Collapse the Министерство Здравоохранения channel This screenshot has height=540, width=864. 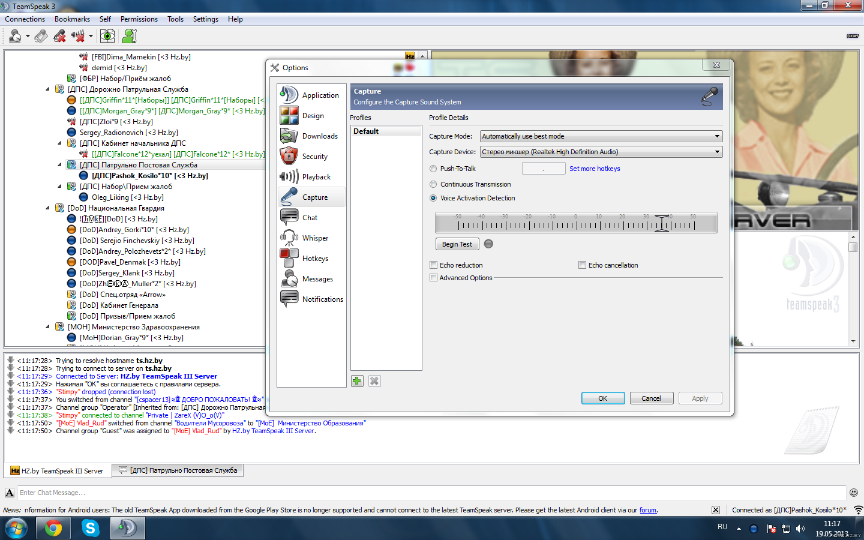click(48, 327)
